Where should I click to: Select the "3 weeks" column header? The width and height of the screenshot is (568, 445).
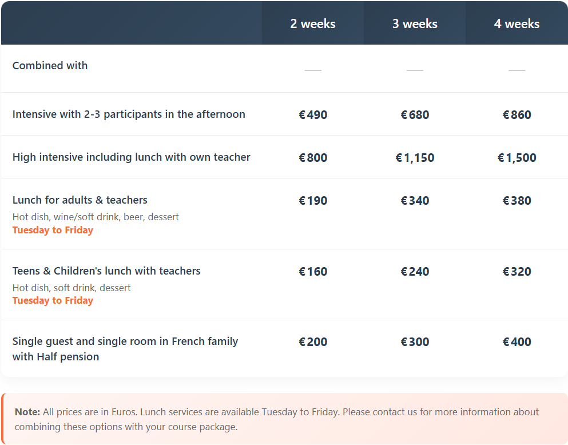click(415, 24)
